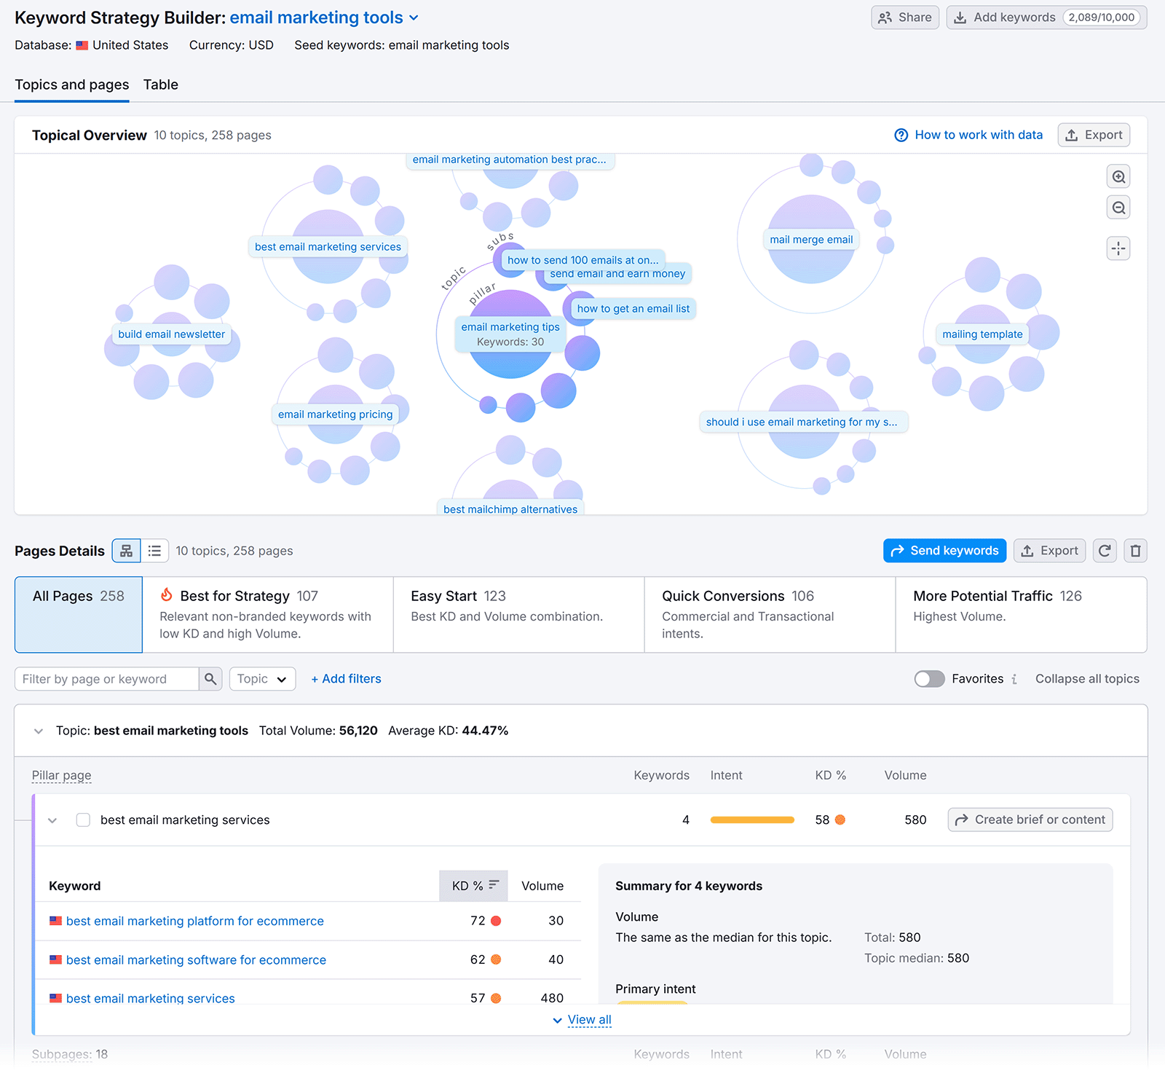Switch Pages Details to list view
Viewport: 1165px width, 1076px height.
[154, 550]
